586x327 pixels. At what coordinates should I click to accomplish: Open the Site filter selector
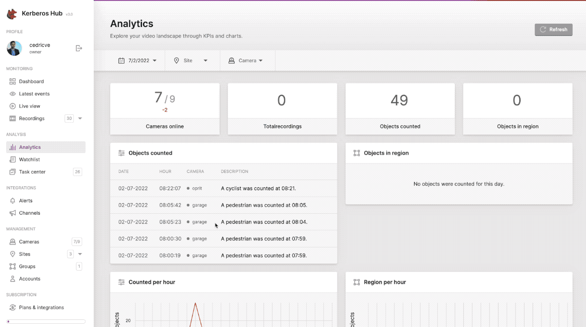[192, 60]
